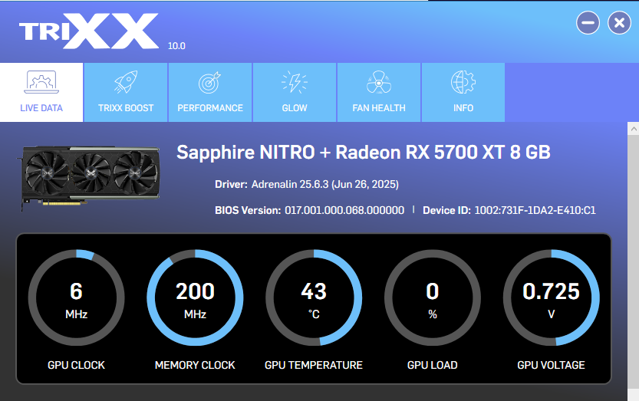The width and height of the screenshot is (639, 401).
Task: Open the PERFORMANCE tab
Action: (x=210, y=93)
